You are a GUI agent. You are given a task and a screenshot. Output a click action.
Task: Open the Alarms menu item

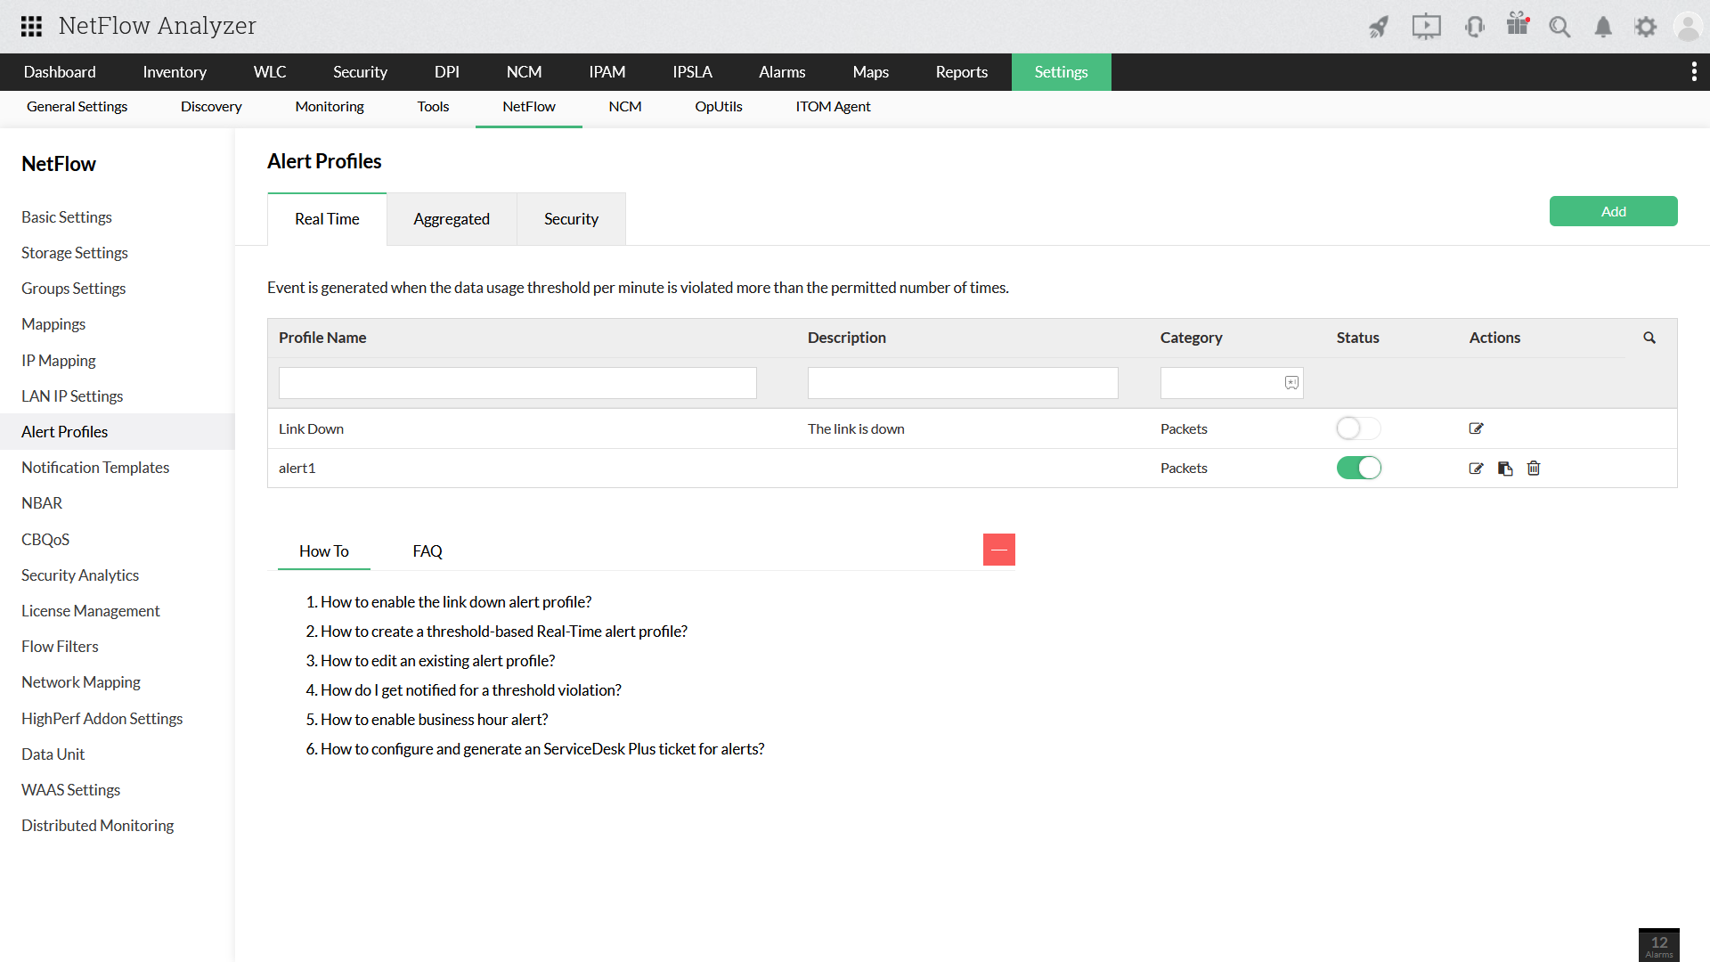point(782,72)
